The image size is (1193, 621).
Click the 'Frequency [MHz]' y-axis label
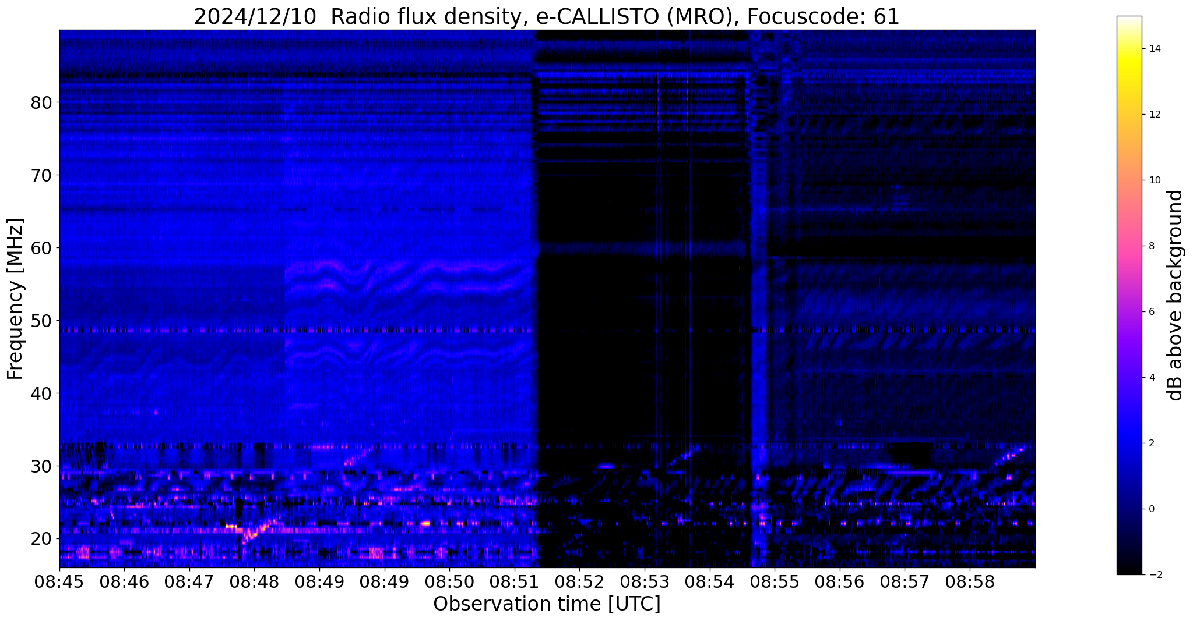[x=15, y=299]
